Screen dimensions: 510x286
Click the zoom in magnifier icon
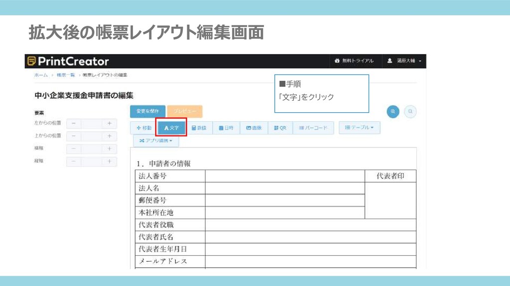coord(393,112)
